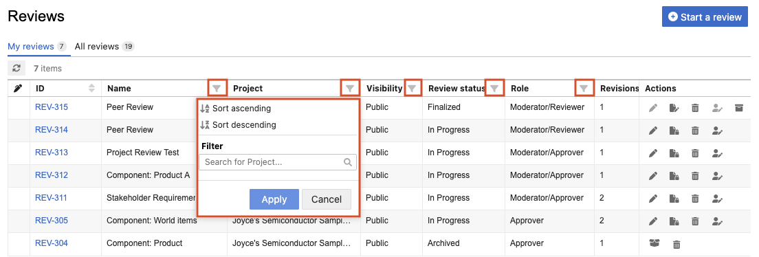
Task: Edit review REV-305 with pencil icon
Action: point(653,221)
